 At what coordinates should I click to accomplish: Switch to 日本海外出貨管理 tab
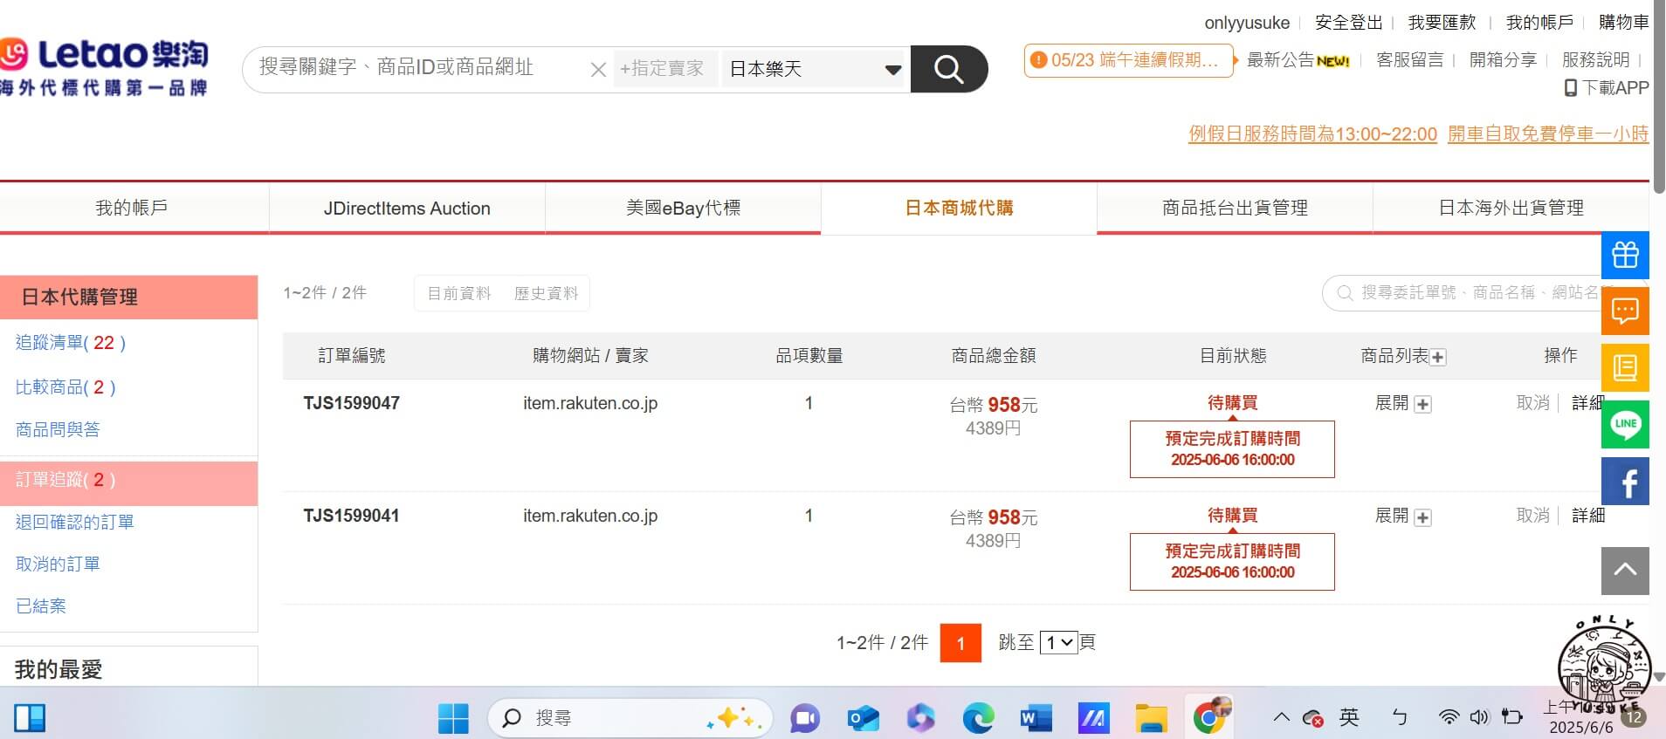point(1511,208)
